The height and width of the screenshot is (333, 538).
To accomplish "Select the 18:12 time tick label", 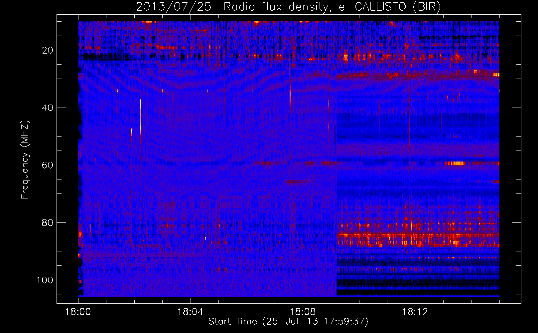I will click(x=415, y=312).
